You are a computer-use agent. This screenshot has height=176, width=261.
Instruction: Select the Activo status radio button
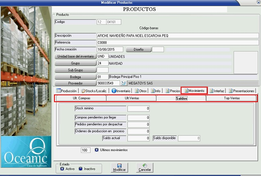pos(62,169)
